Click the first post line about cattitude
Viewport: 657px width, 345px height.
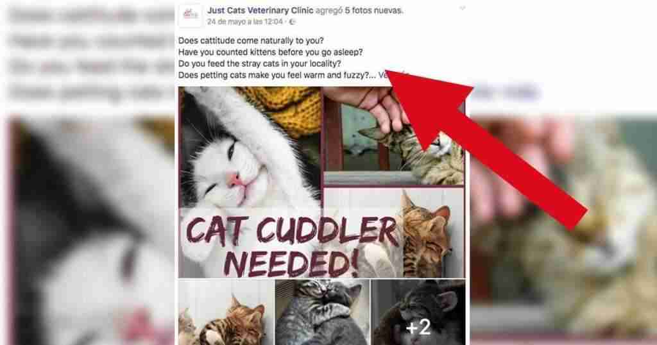click(251, 41)
